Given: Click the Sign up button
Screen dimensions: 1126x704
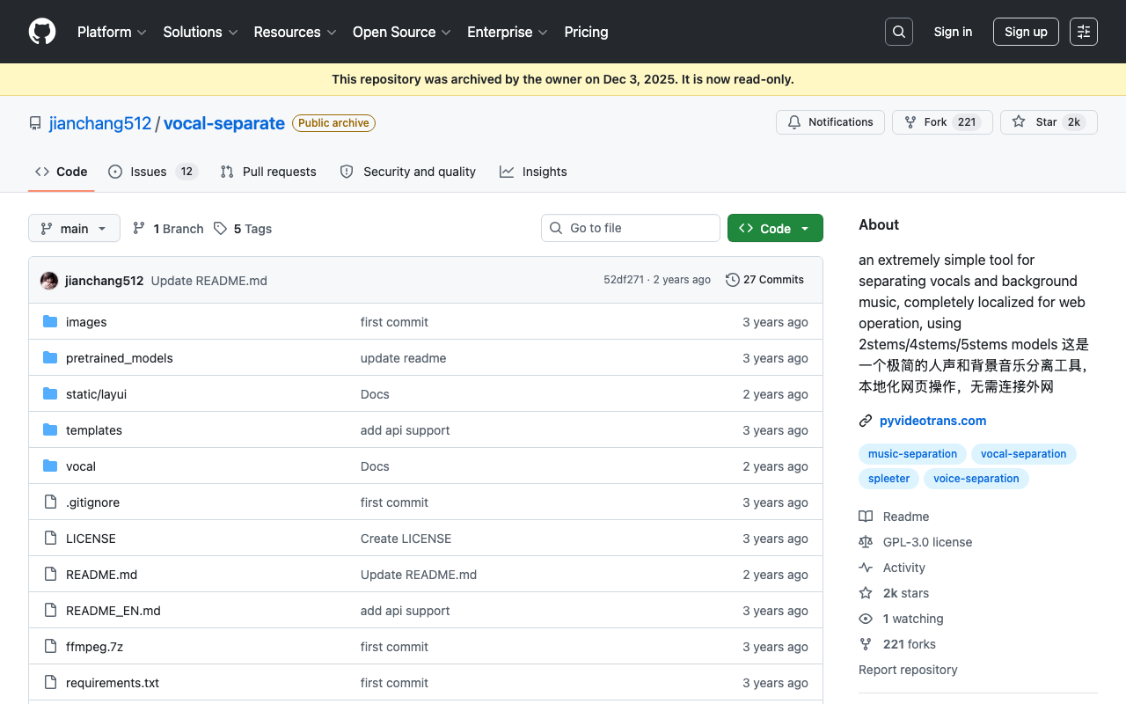Looking at the screenshot, I should click(x=1026, y=32).
